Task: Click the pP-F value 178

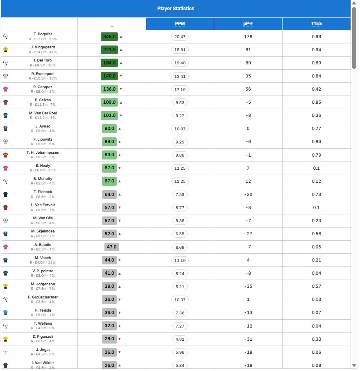Action: click(x=248, y=36)
